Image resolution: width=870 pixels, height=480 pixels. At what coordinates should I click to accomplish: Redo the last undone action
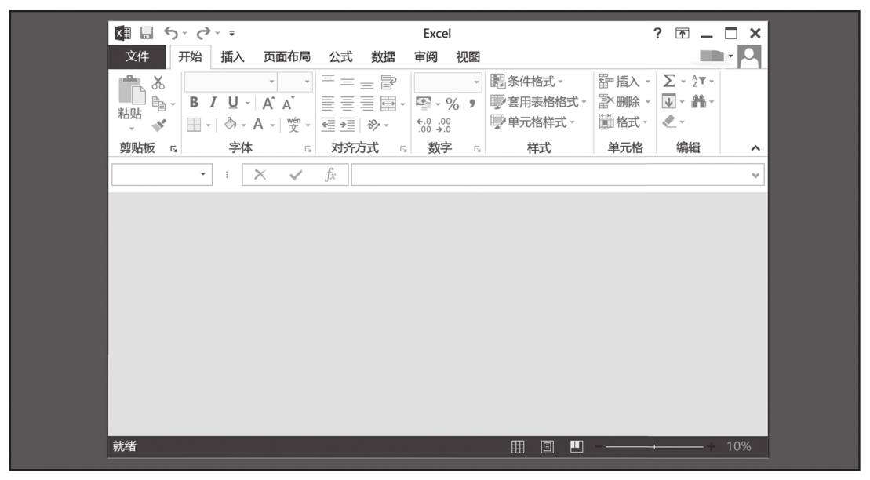click(204, 33)
